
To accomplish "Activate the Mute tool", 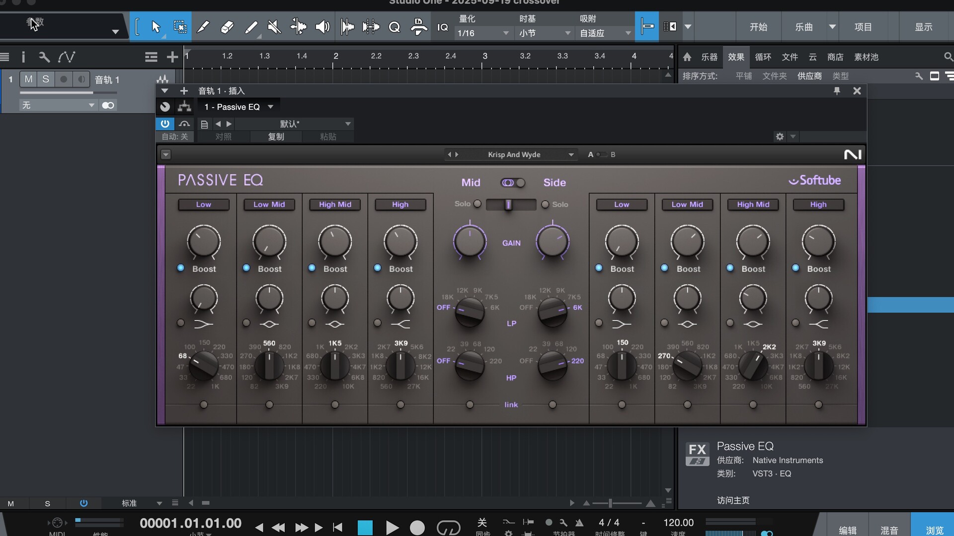I will tap(274, 27).
